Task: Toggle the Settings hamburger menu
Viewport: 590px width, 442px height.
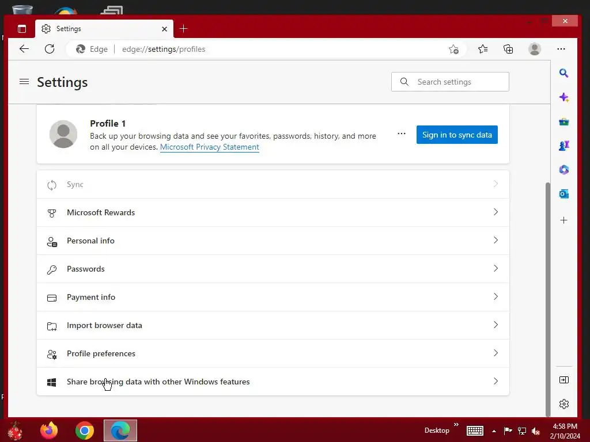Action: 24,82
